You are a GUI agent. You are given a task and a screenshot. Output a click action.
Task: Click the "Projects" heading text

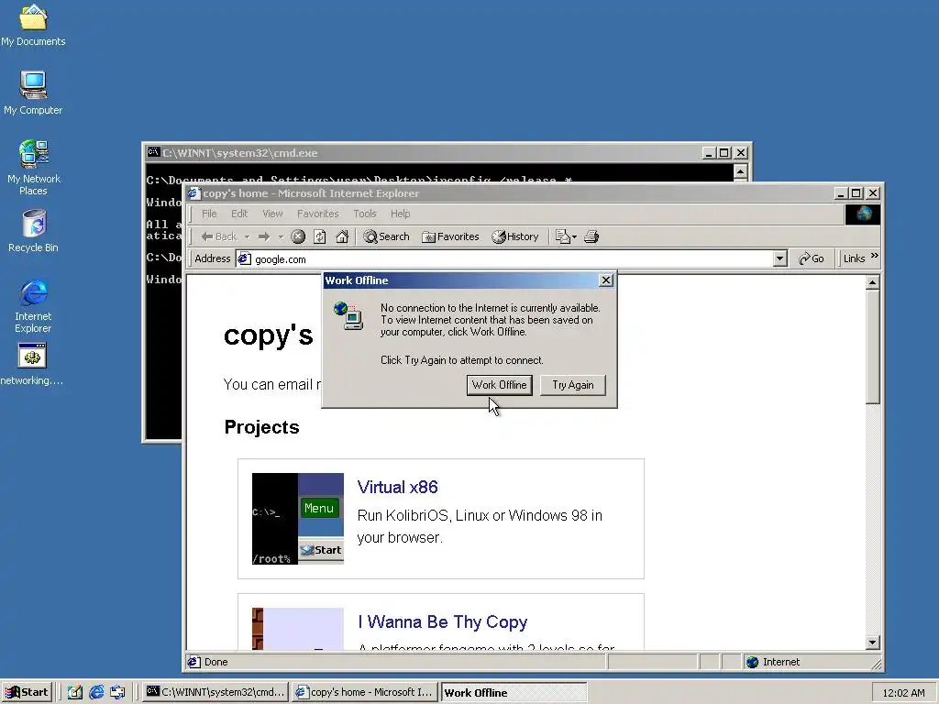(261, 427)
